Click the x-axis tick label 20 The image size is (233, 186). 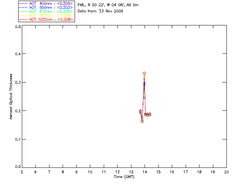(226, 172)
